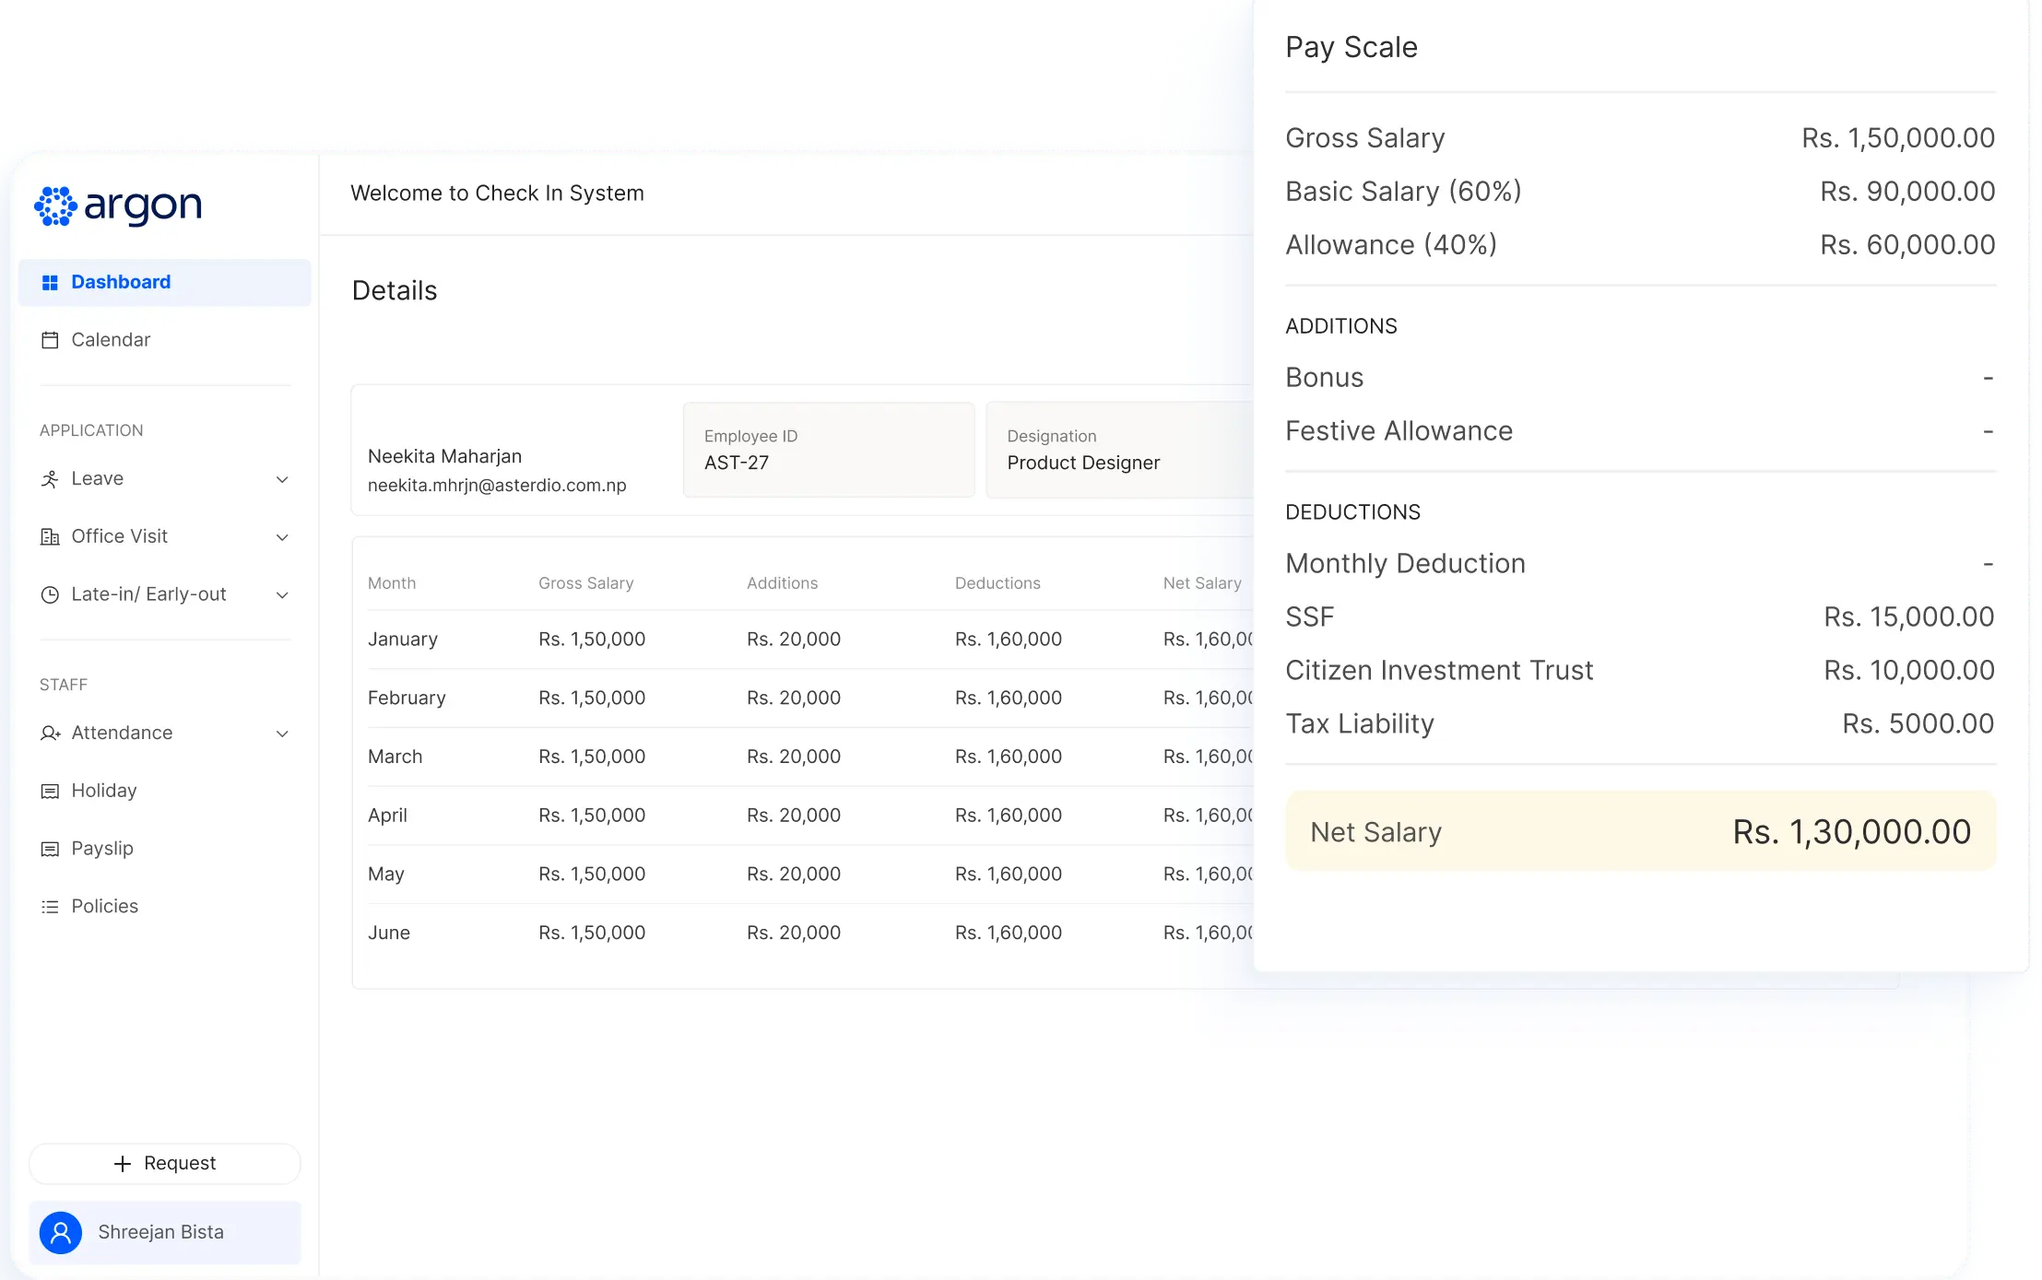Open the Office Visit section icon

click(x=52, y=536)
